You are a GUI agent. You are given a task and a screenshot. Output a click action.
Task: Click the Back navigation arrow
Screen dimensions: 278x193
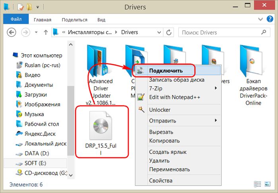coord(13,32)
